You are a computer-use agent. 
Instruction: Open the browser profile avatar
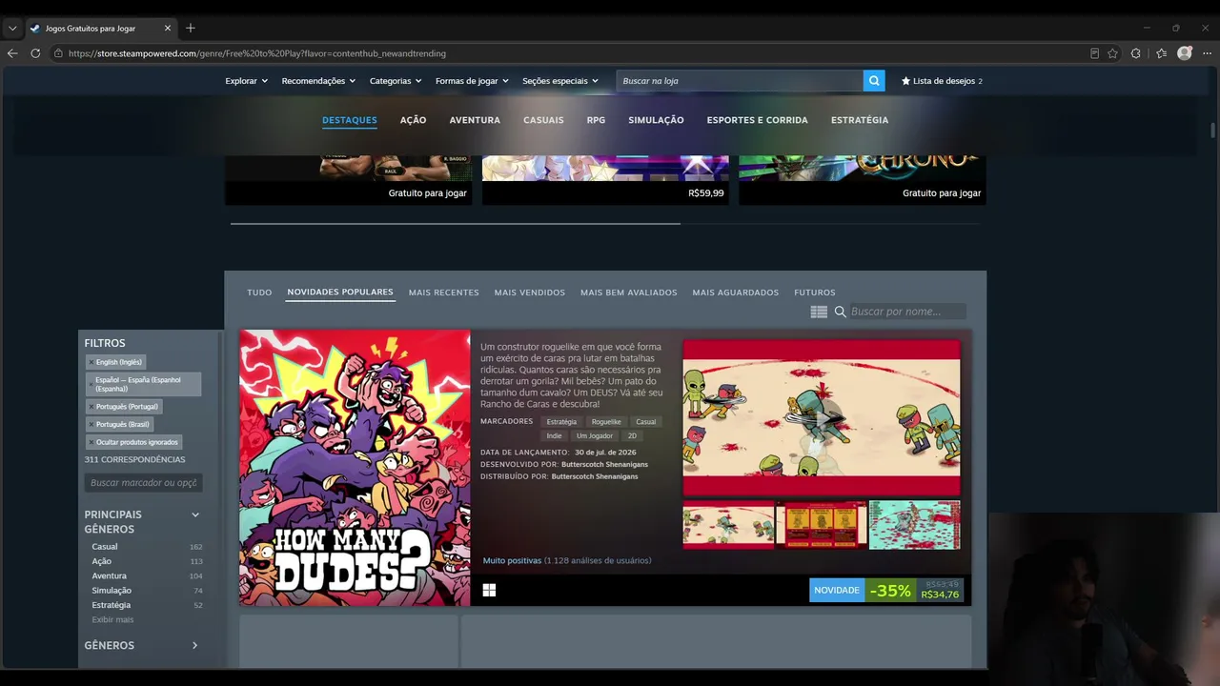tap(1185, 53)
